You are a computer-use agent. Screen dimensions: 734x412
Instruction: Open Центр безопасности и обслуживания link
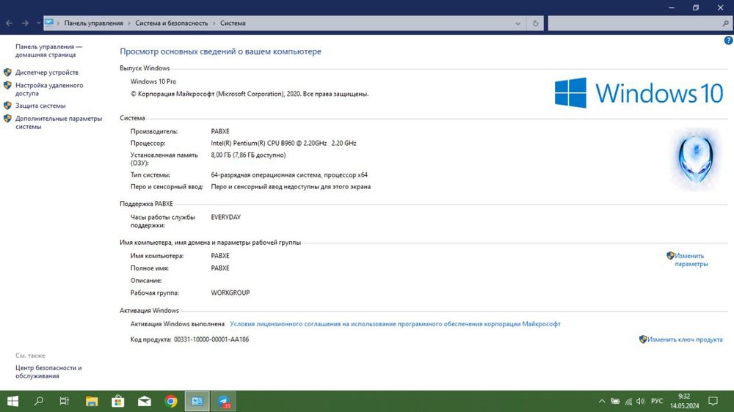[x=48, y=372]
